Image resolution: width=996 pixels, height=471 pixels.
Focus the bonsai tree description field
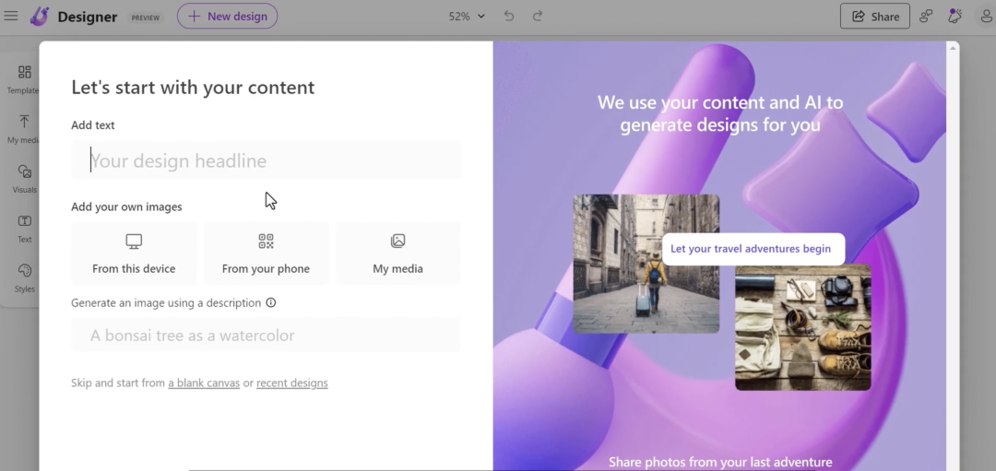click(266, 335)
